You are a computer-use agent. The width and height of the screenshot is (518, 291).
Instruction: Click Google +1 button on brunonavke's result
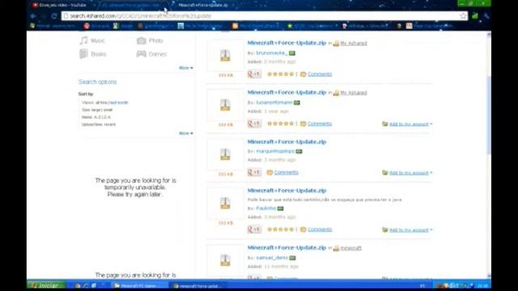point(254,74)
